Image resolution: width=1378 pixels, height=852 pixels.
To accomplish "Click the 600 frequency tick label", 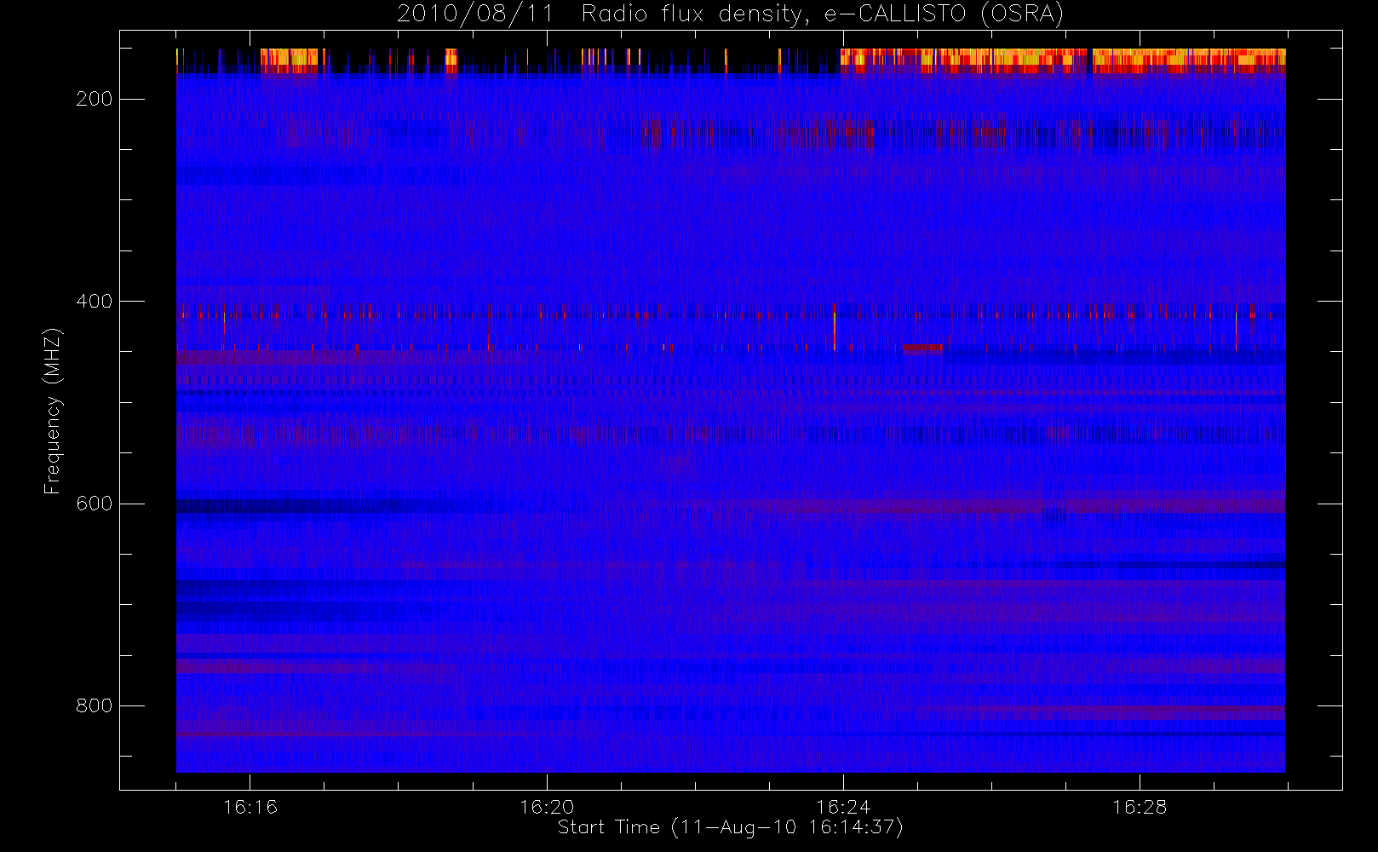I will (x=94, y=504).
